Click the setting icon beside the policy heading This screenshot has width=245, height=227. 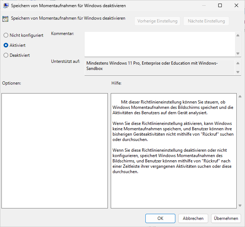(6, 19)
